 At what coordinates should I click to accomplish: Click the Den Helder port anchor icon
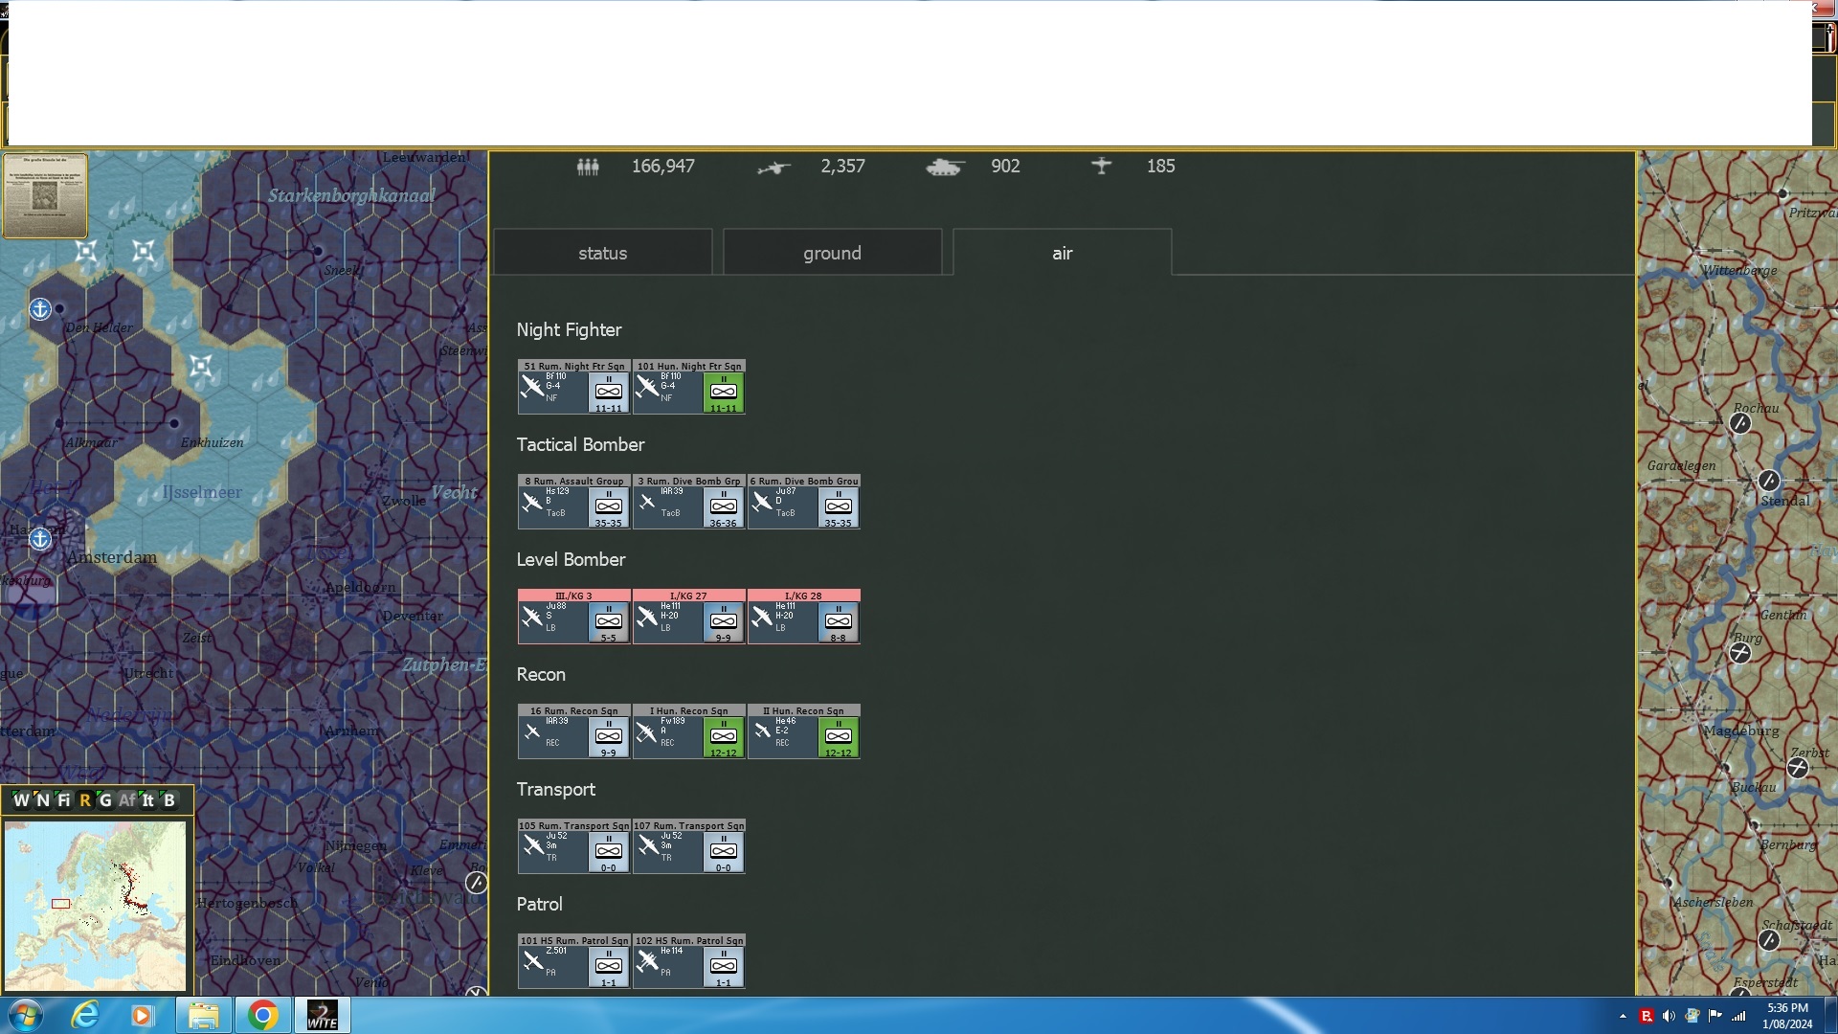[x=40, y=308]
